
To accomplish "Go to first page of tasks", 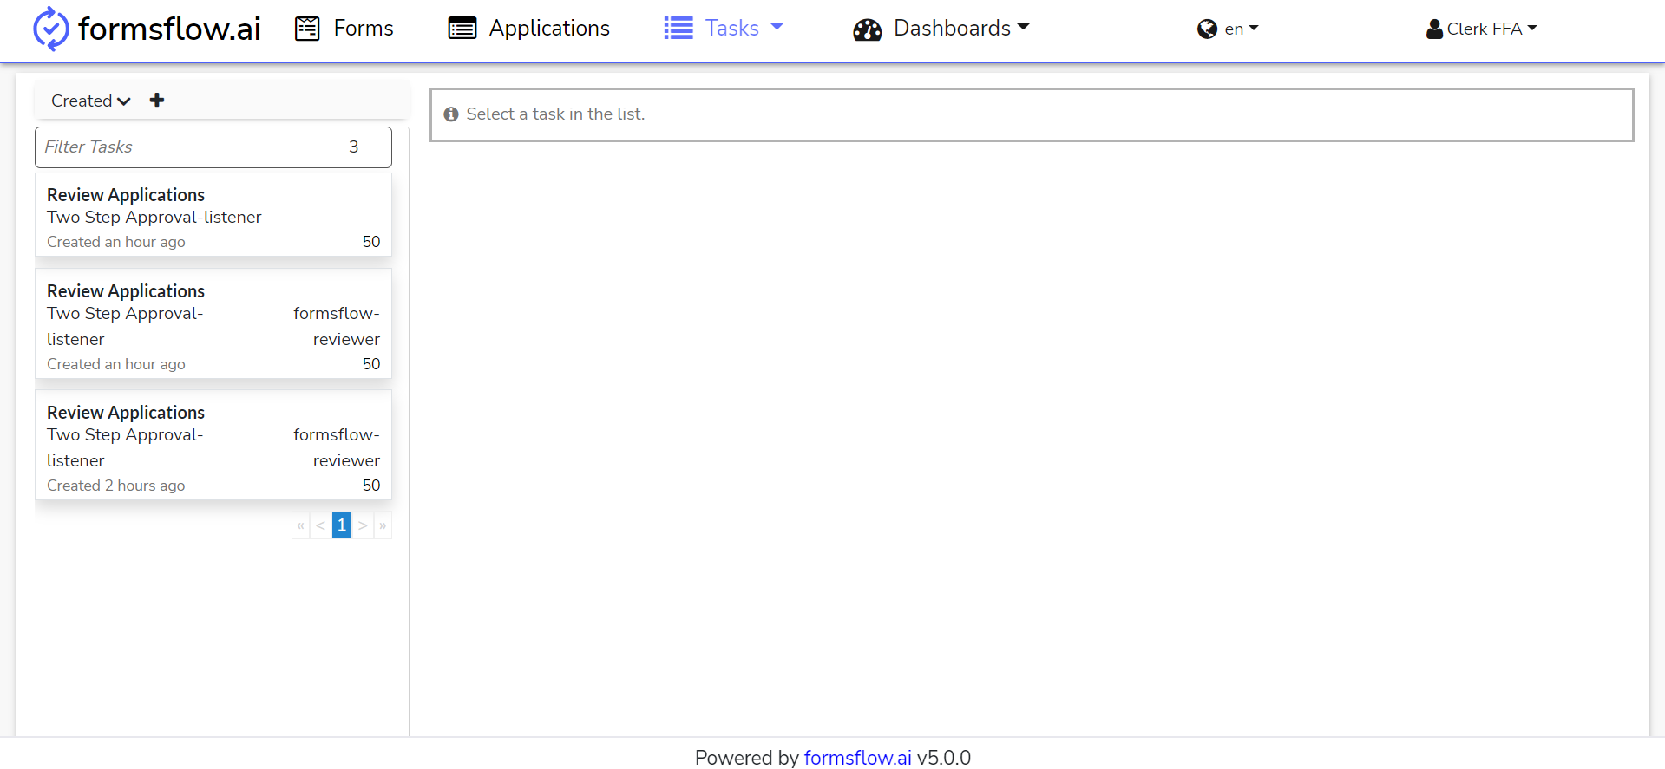I will click(301, 525).
